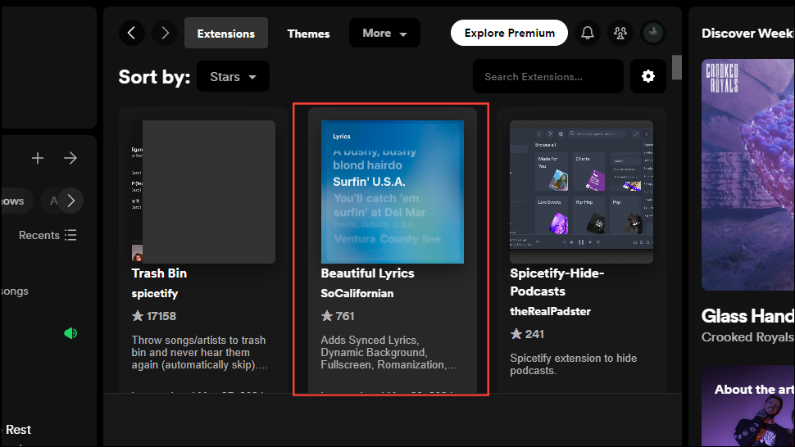Toggle the Recents list view icon
Viewport: 795px width, 447px height.
point(70,235)
